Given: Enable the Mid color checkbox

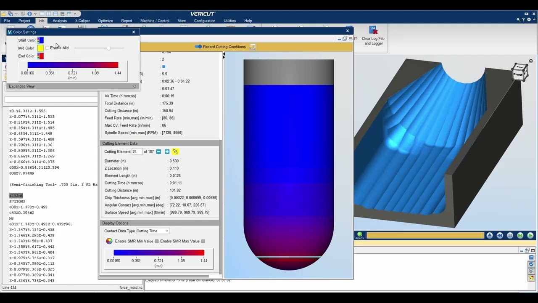Looking at the screenshot, I should coord(47,48).
